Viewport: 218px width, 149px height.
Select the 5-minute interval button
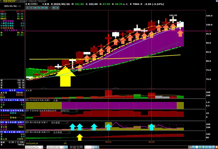(31, 8)
